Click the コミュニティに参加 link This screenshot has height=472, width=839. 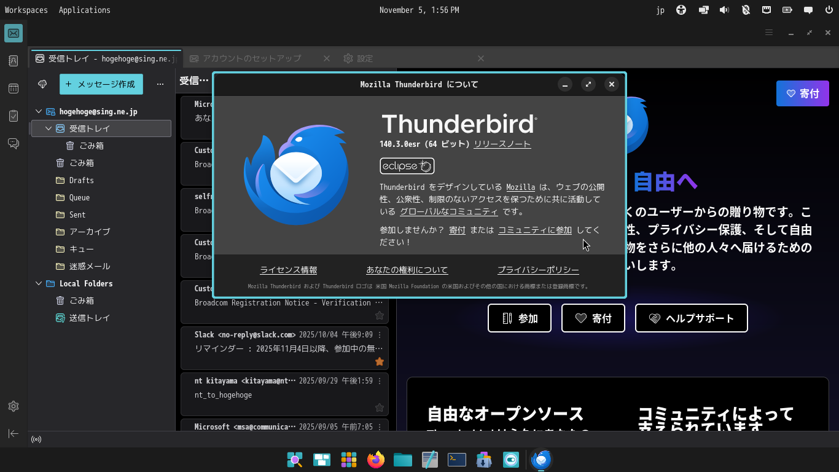point(535,230)
